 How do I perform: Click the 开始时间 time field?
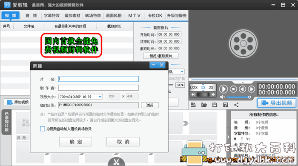pyautogui.click(x=169, y=34)
